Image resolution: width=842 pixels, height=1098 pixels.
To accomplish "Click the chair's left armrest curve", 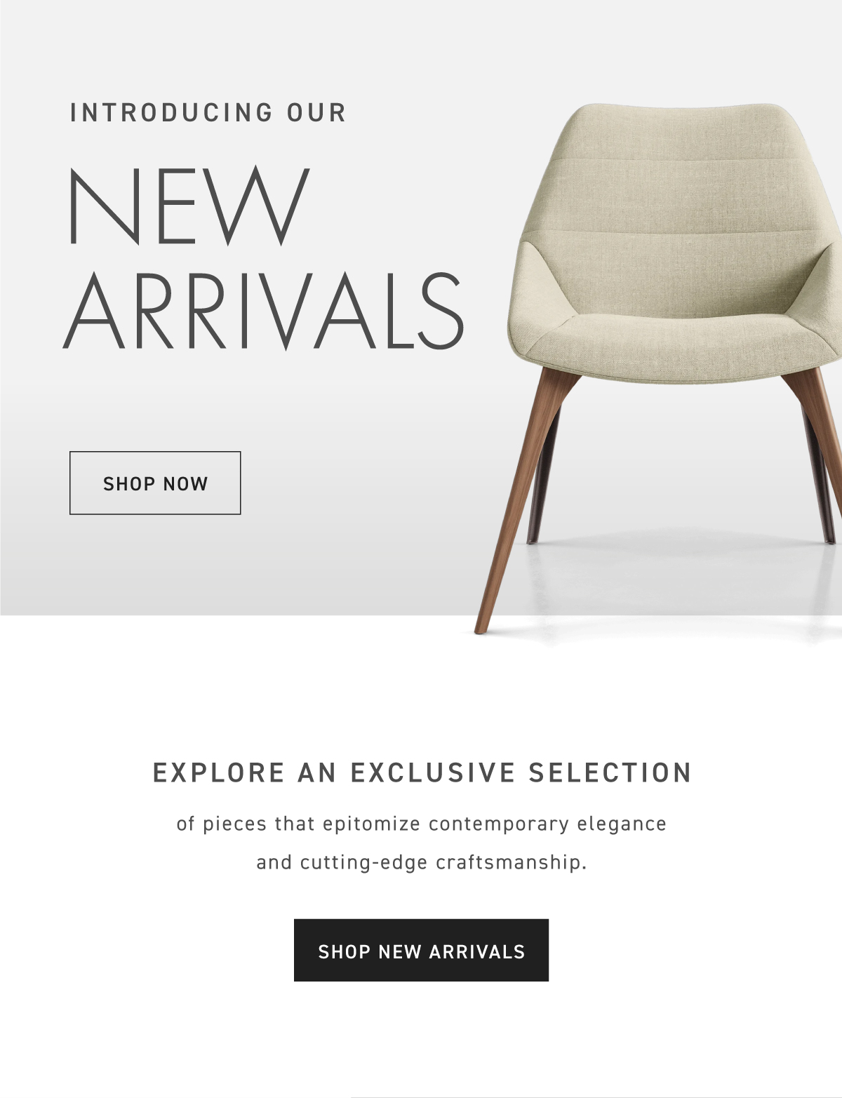I will click(540, 295).
